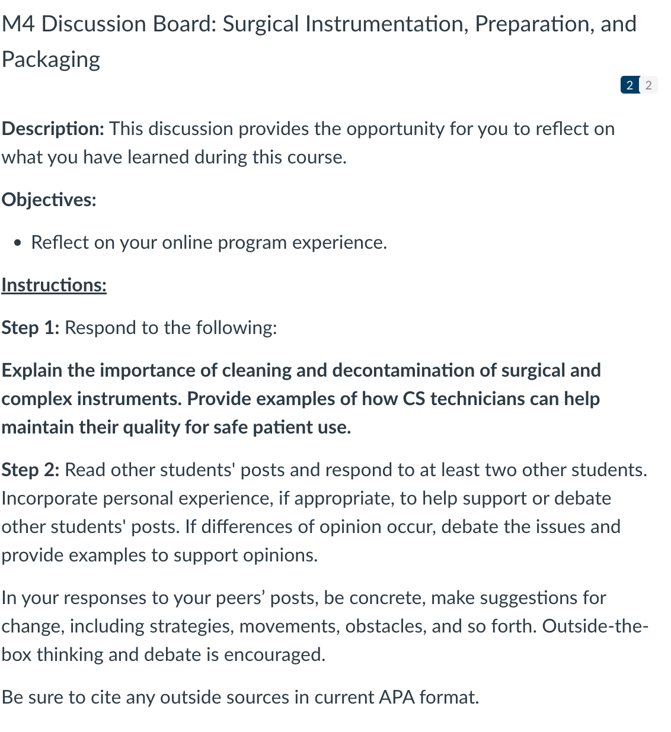Click the word Packaging in the title

(51, 60)
